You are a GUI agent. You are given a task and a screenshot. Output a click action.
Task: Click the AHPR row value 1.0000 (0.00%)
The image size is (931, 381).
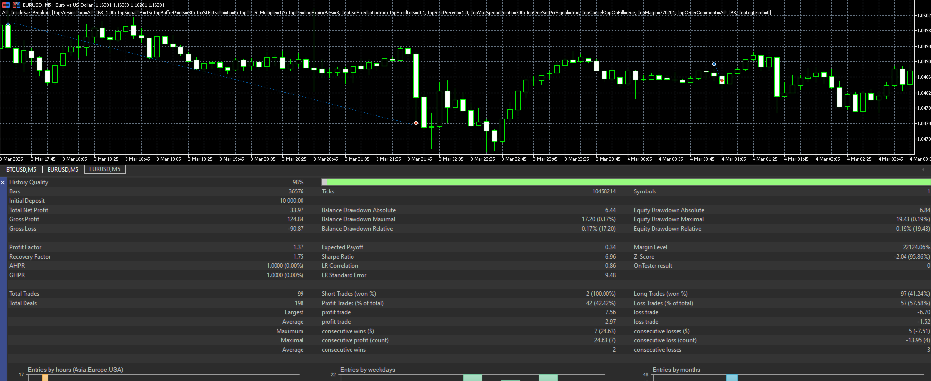click(285, 266)
